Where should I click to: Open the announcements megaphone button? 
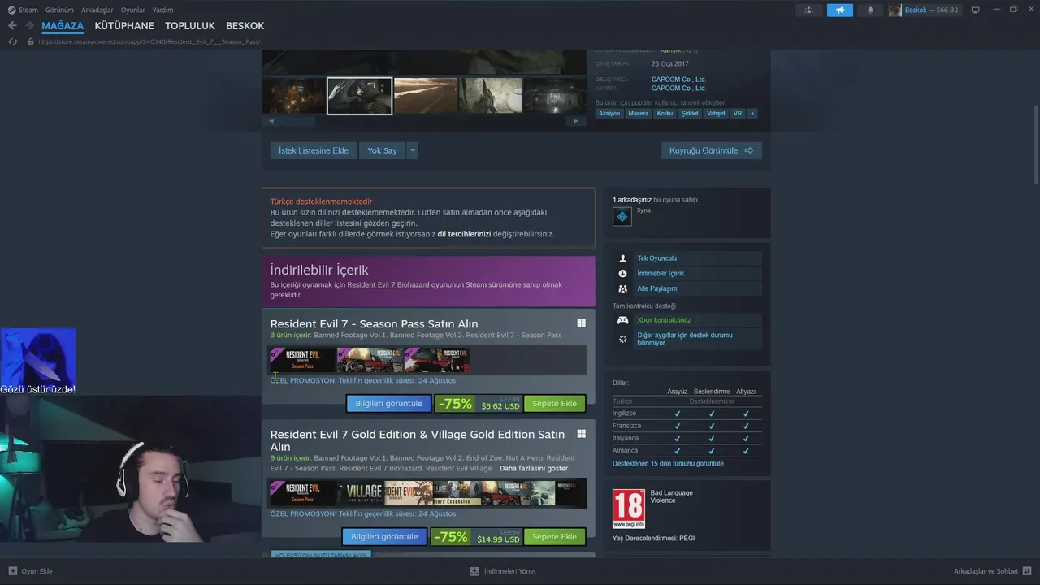840,11
